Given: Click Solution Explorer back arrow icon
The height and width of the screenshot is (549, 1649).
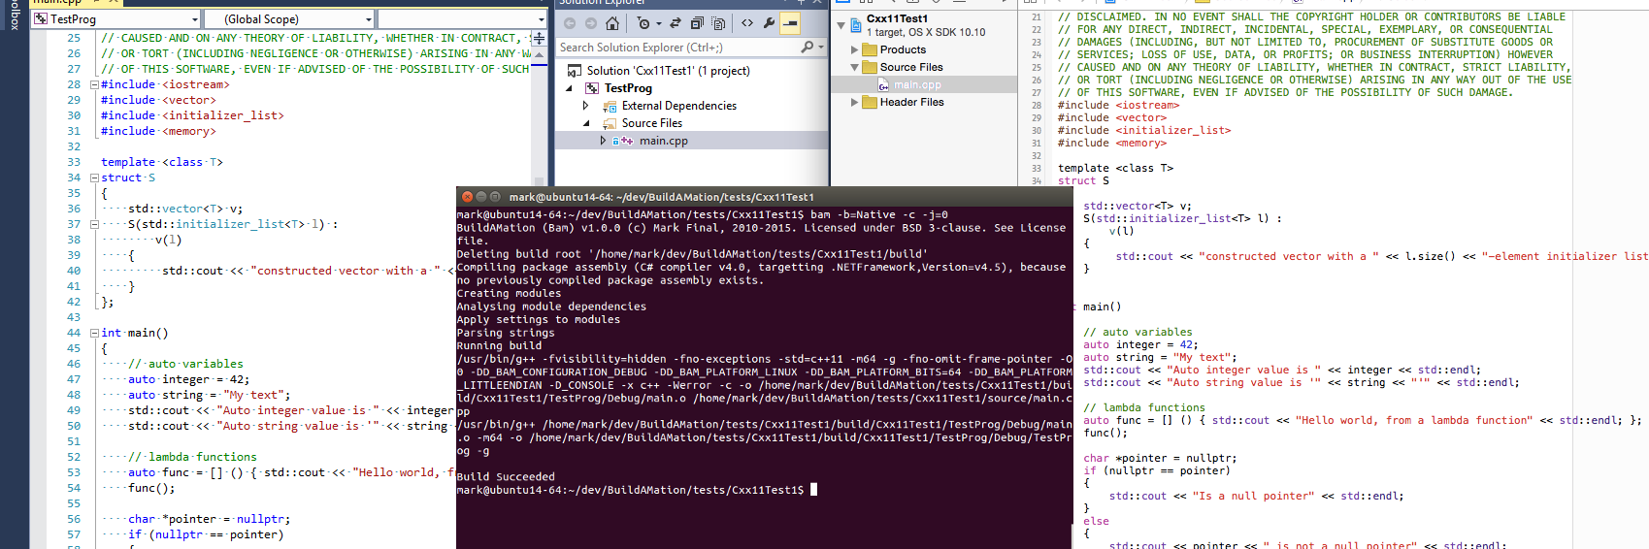Looking at the screenshot, I should tap(570, 23).
